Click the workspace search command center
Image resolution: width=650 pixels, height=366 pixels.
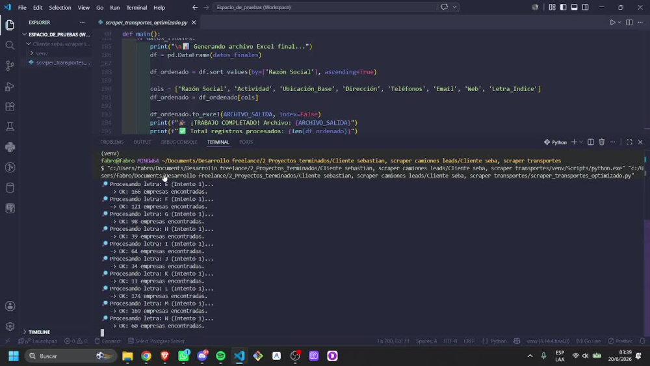point(324,7)
